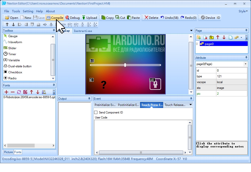Expand Event tabs overflow arrow
251x172 pixels.
[191, 105]
